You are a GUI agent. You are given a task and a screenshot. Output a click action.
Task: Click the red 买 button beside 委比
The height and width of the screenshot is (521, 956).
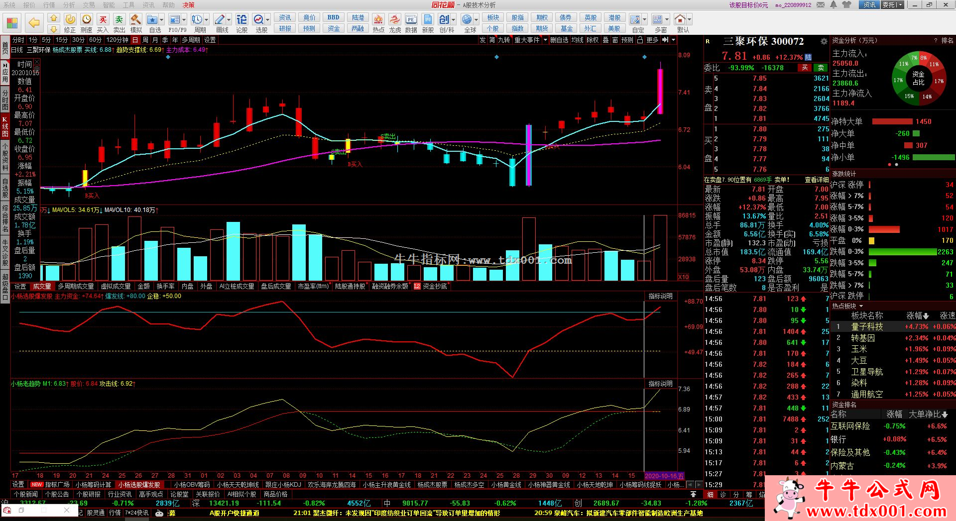tap(805, 68)
